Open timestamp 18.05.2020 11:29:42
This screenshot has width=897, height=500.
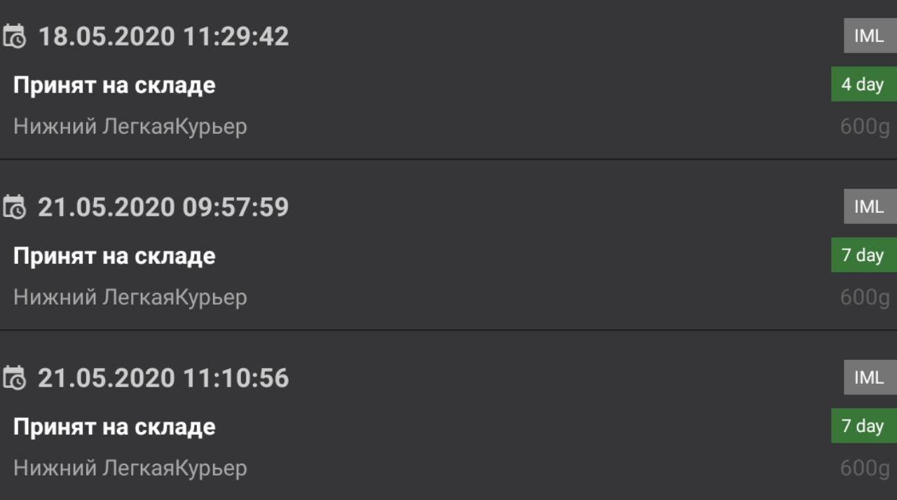click(163, 36)
